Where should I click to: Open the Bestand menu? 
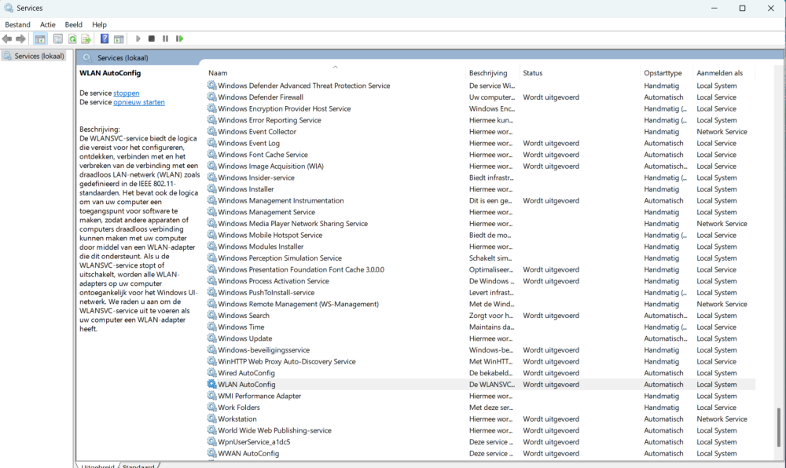click(x=17, y=24)
